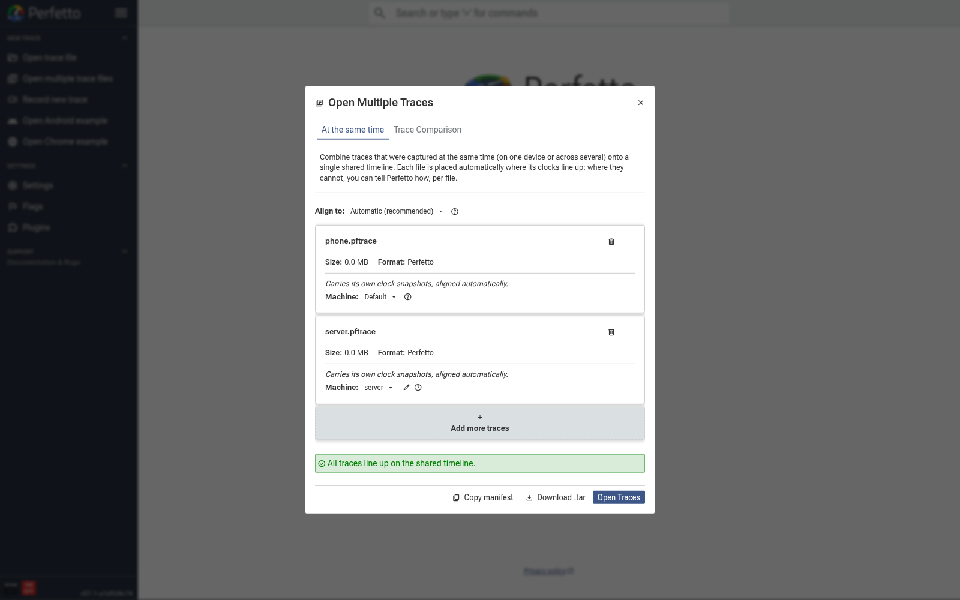960x600 pixels.
Task: Click the Copy manifest button
Action: [x=483, y=497]
